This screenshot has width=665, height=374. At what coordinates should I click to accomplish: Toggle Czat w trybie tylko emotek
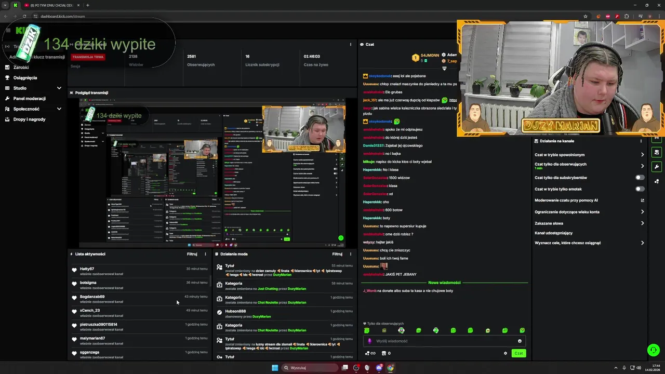pos(640,189)
